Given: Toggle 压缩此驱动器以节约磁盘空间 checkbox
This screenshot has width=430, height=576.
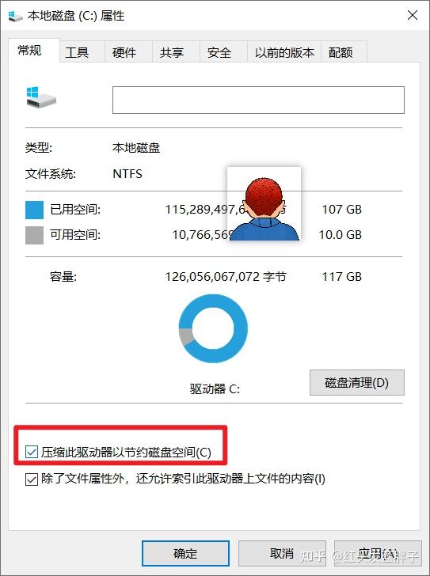Looking at the screenshot, I should pos(32,452).
